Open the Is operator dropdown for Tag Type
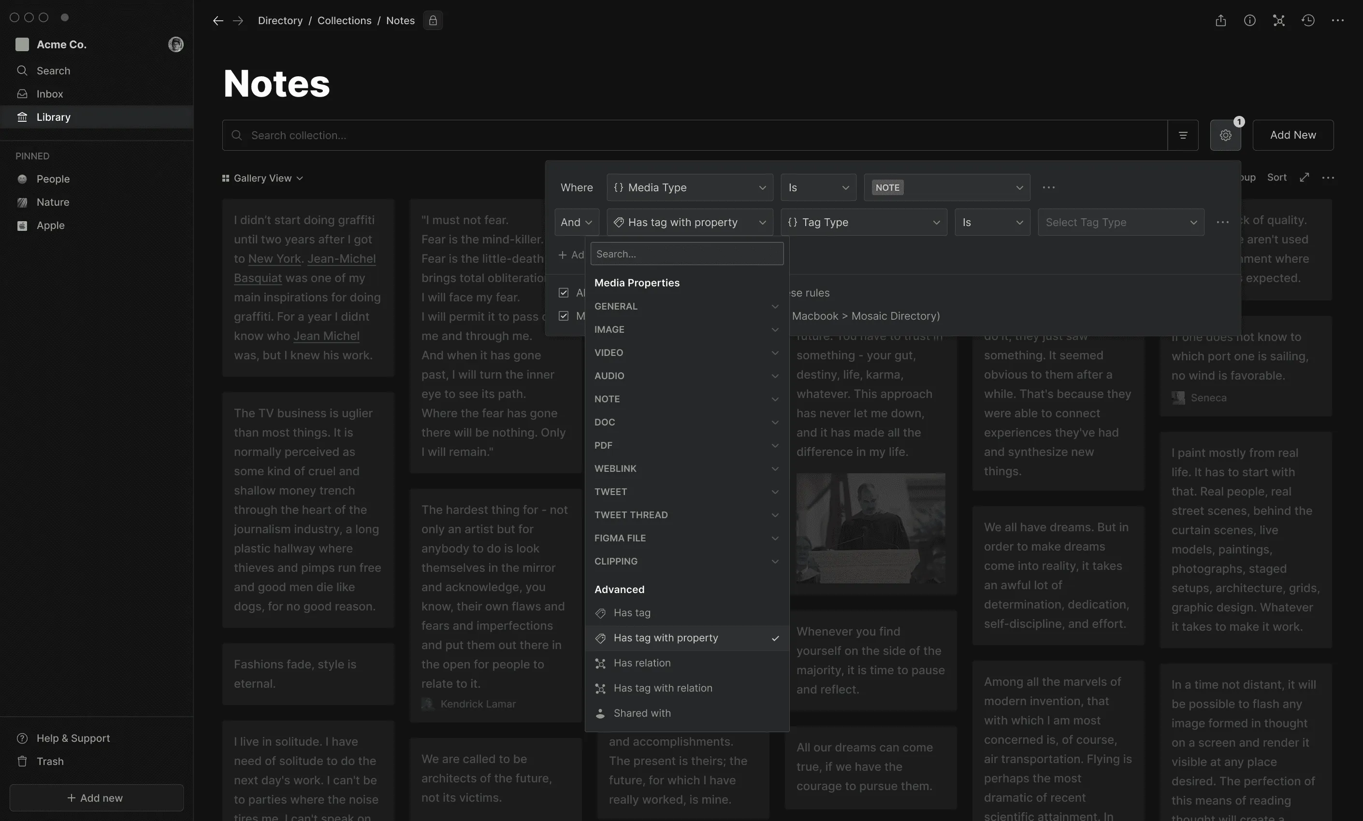Screen dimensions: 1363x821 (992, 222)
